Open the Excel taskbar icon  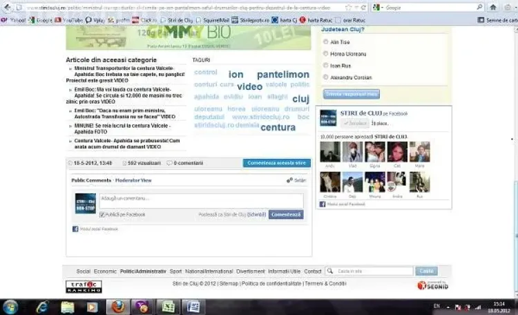click(x=168, y=306)
